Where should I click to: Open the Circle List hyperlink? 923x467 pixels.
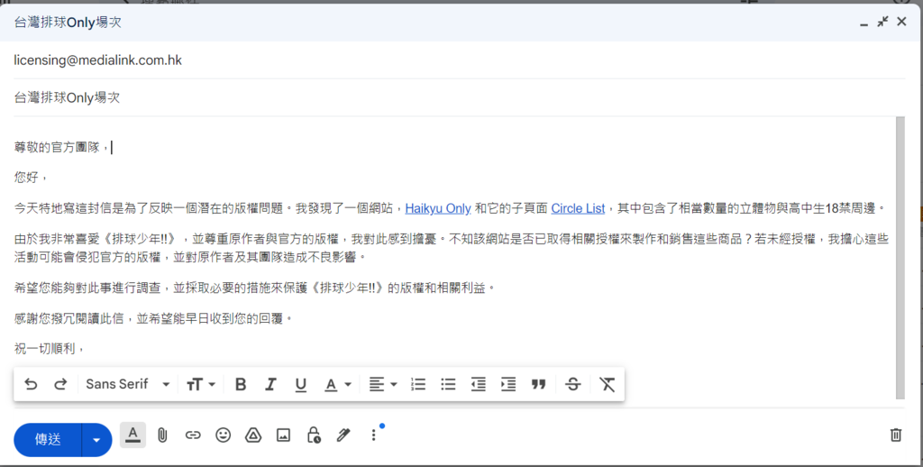pyautogui.click(x=578, y=208)
